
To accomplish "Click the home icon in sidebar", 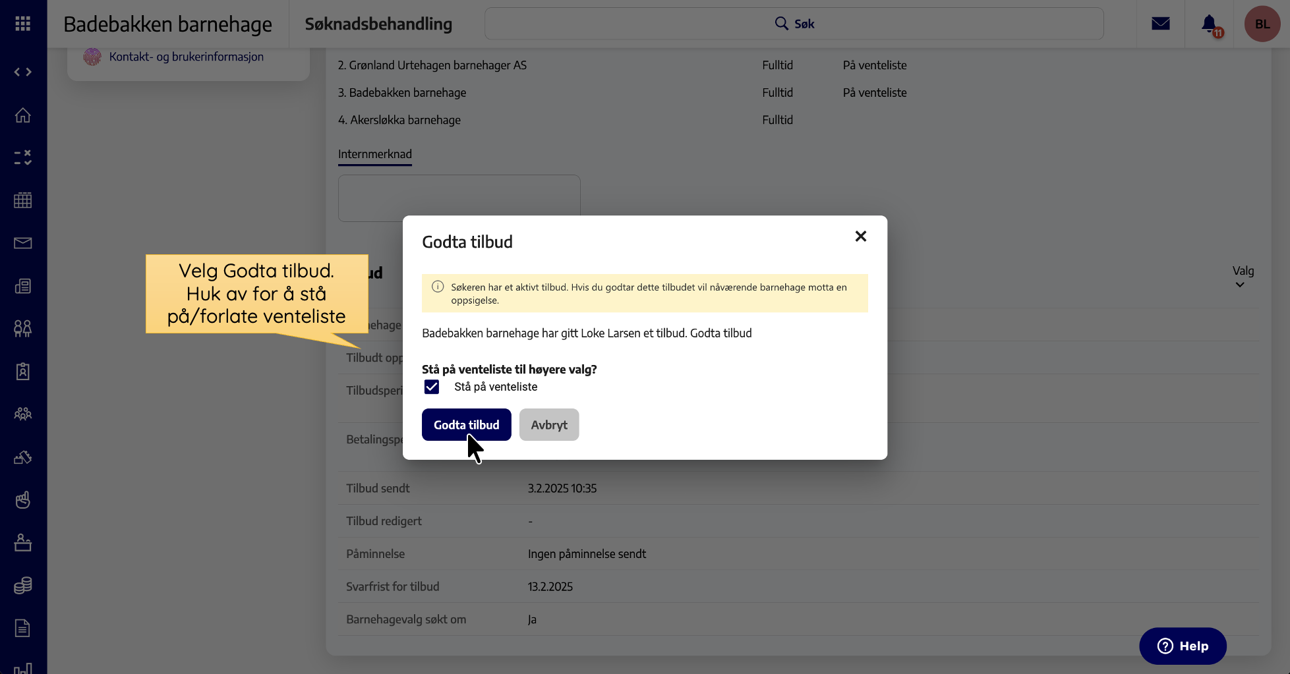I will [23, 115].
